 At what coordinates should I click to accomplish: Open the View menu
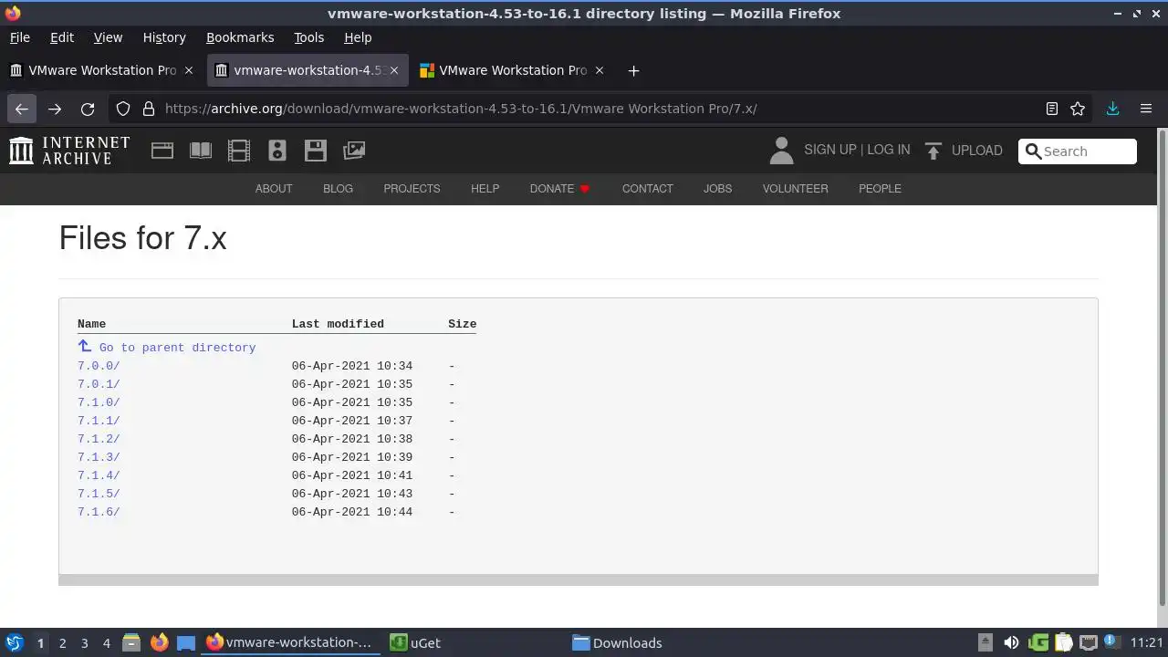[x=108, y=37]
